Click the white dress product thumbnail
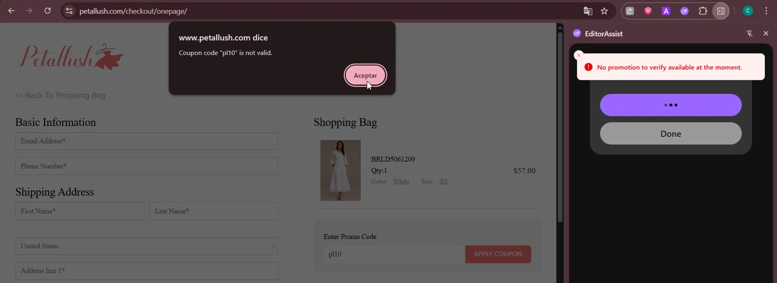The width and height of the screenshot is (777, 283). tap(340, 171)
